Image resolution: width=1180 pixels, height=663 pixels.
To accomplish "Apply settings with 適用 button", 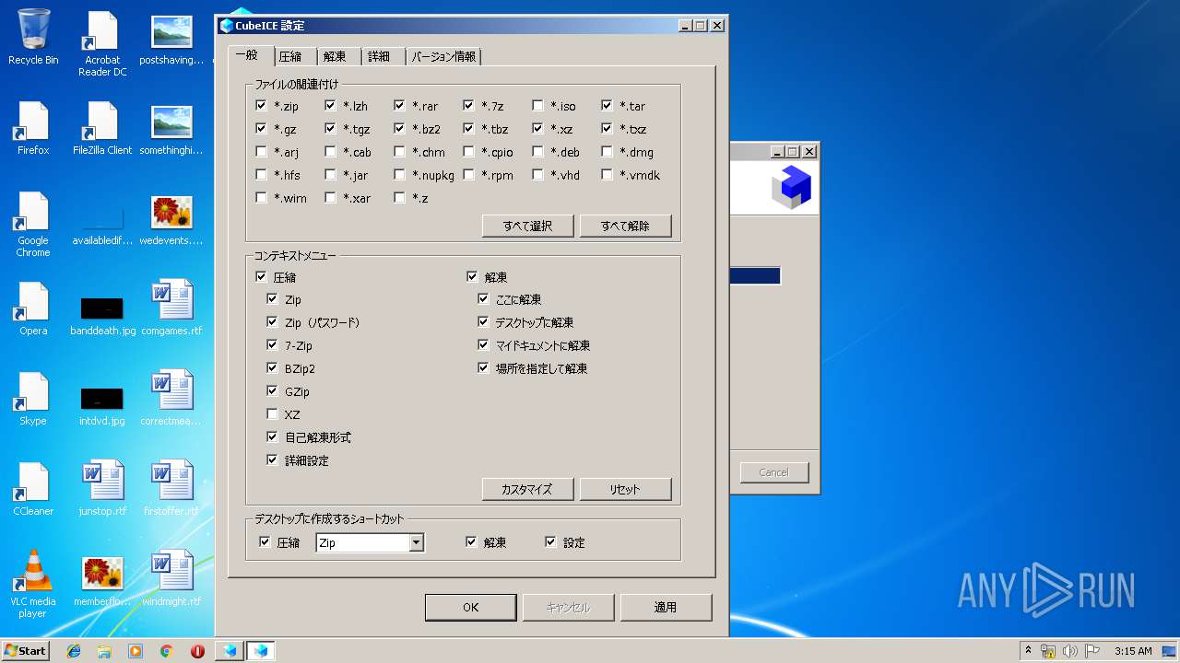I will (666, 608).
